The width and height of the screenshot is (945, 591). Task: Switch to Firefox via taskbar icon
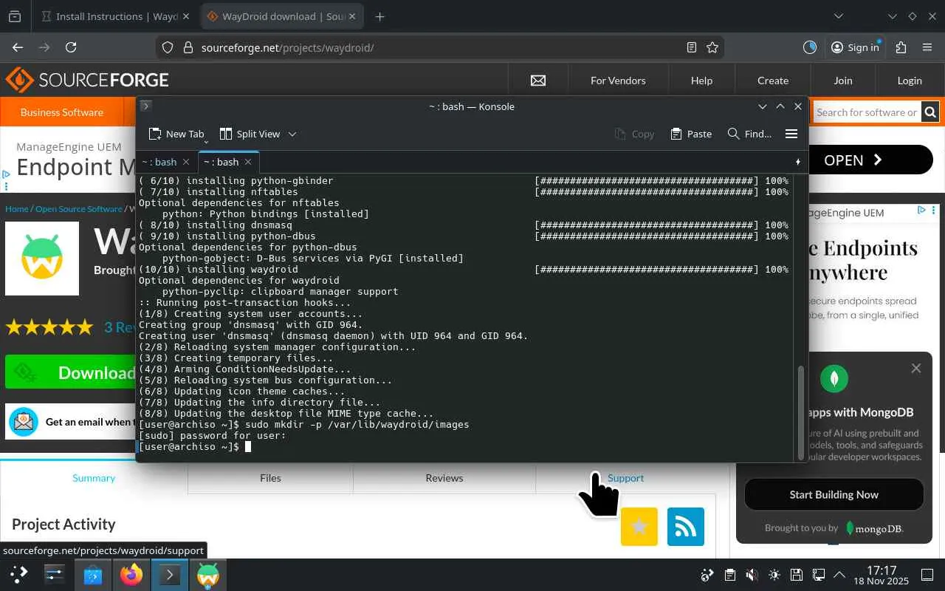131,574
